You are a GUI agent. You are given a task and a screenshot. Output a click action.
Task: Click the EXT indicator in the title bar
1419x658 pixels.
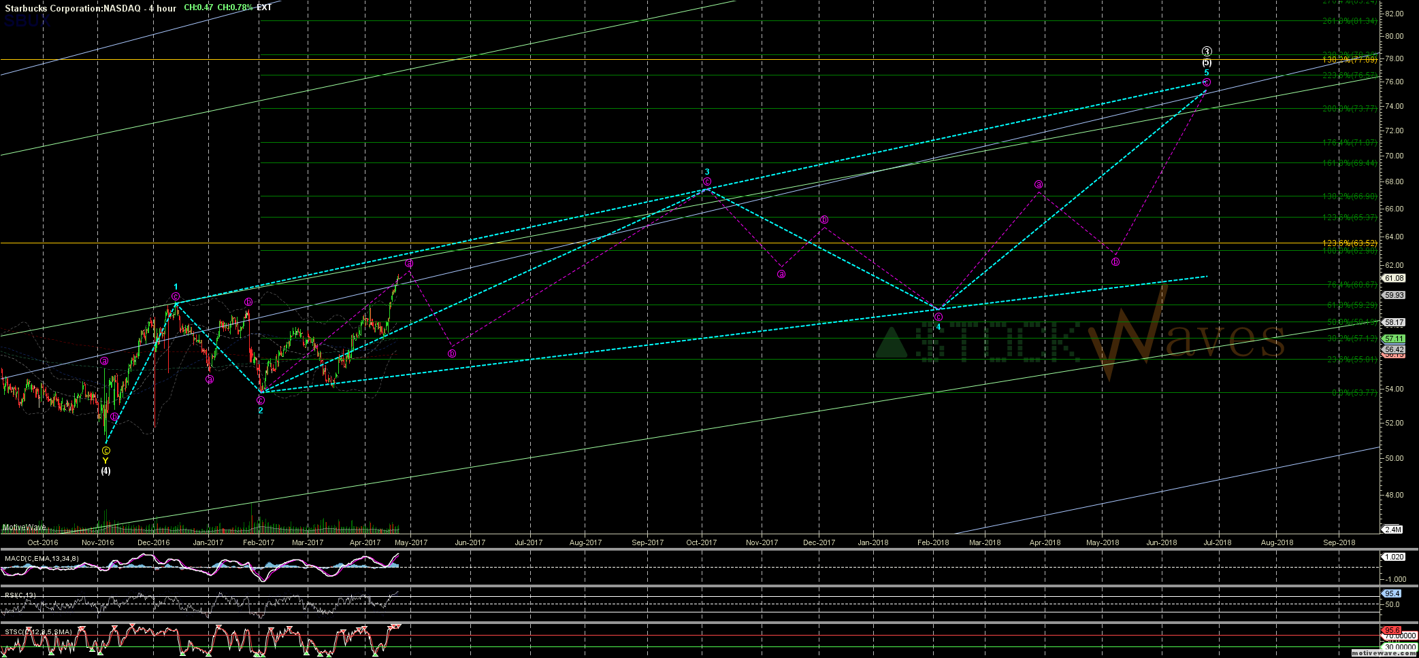point(264,8)
